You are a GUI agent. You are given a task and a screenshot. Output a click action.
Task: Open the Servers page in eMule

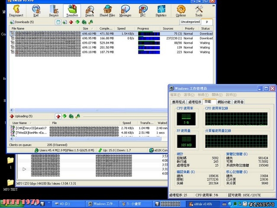54,11
